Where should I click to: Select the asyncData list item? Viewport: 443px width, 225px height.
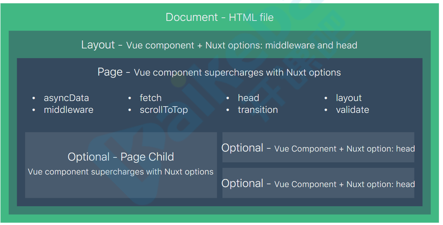[66, 98]
